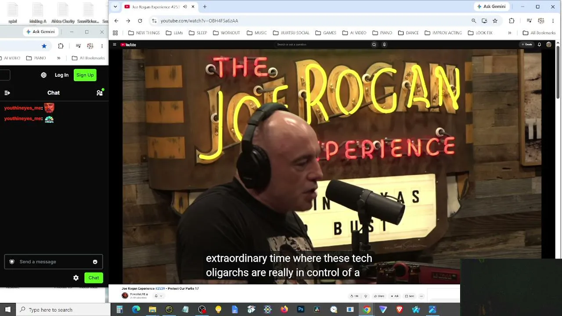Open the language globe icon
562x316 pixels.
43,75
